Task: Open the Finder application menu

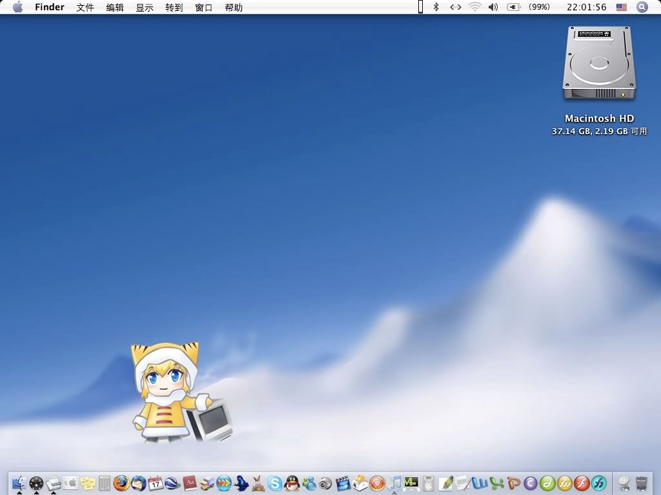Action: point(49,7)
